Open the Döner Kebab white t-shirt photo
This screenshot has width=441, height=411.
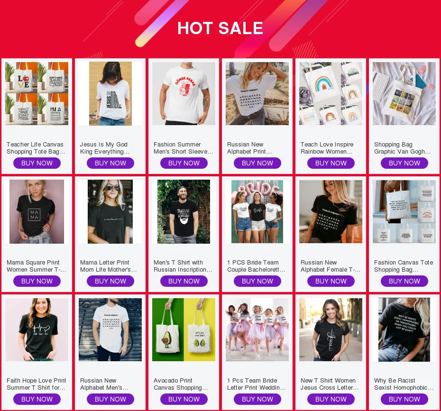coord(184,93)
